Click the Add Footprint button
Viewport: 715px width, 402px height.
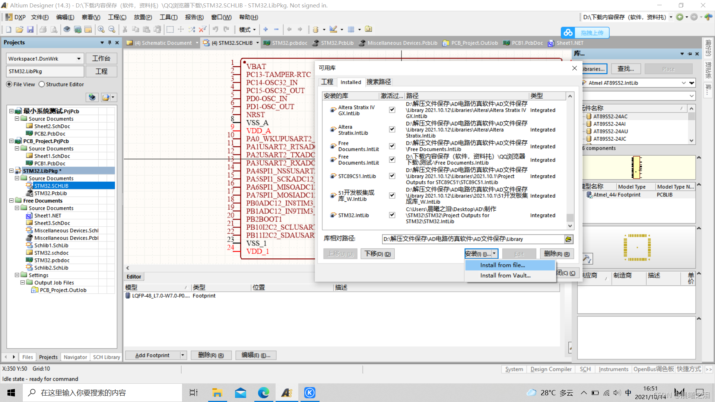click(x=152, y=355)
